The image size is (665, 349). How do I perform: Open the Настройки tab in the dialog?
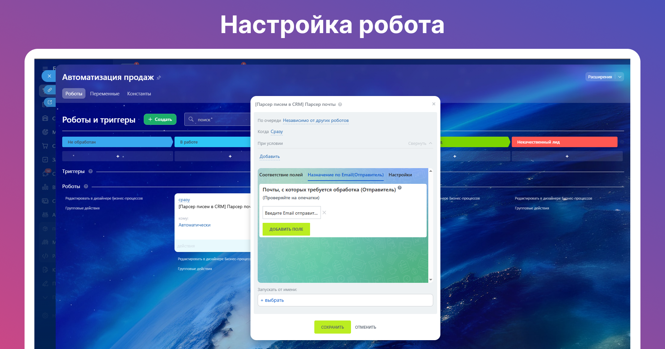[400, 175]
